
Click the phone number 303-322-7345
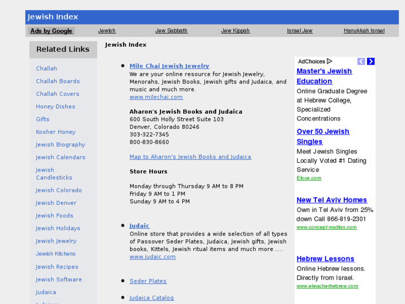click(x=149, y=134)
